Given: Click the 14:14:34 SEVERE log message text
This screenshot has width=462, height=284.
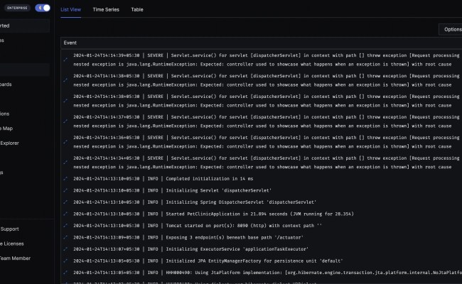Looking at the screenshot, I should pyautogui.click(x=267, y=163).
